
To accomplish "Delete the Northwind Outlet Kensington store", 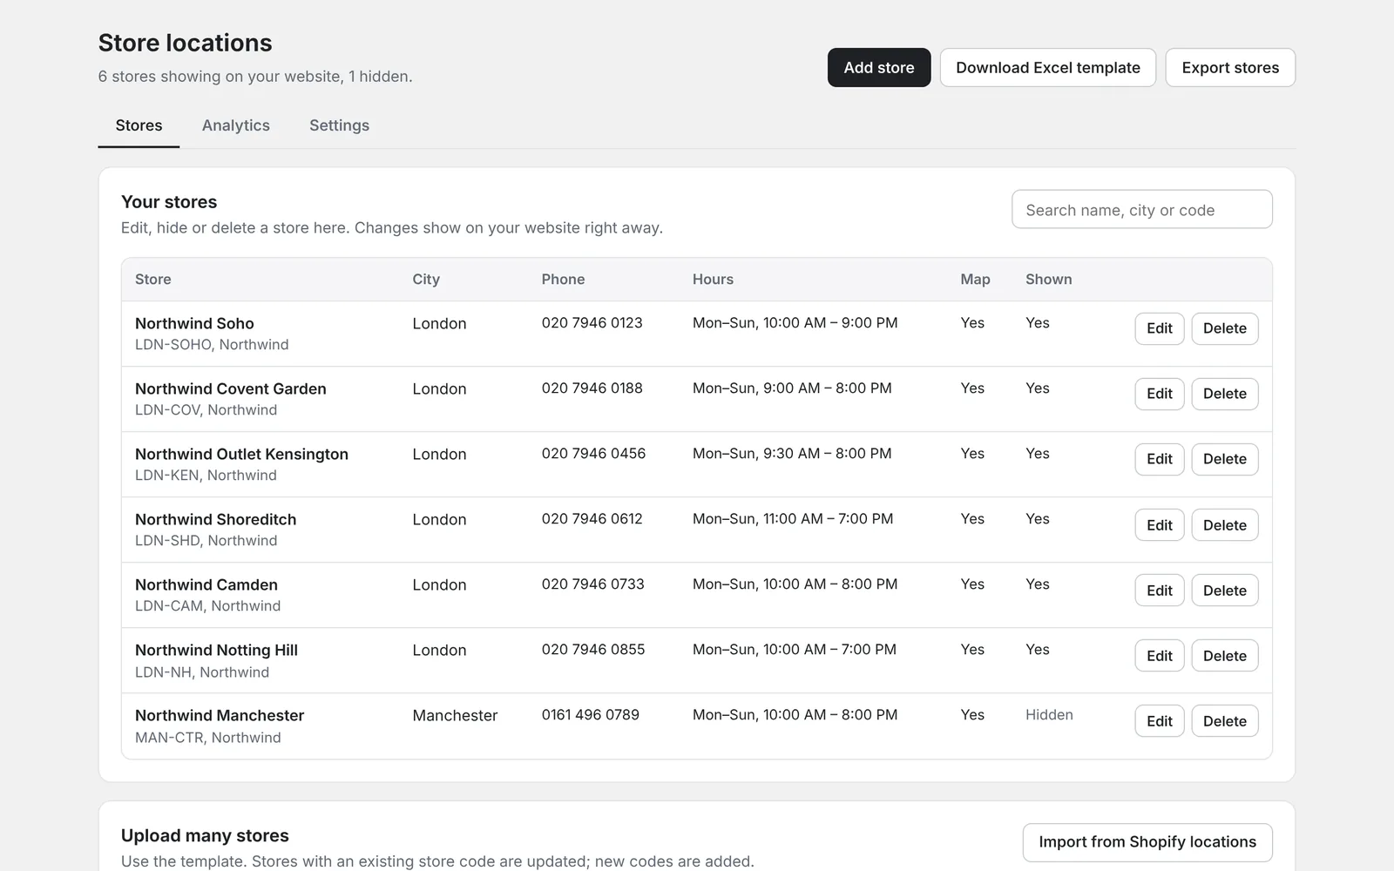I will (x=1225, y=459).
